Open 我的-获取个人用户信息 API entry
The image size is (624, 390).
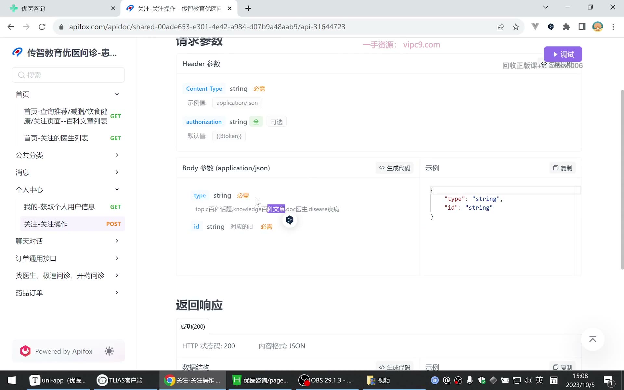coord(72,207)
